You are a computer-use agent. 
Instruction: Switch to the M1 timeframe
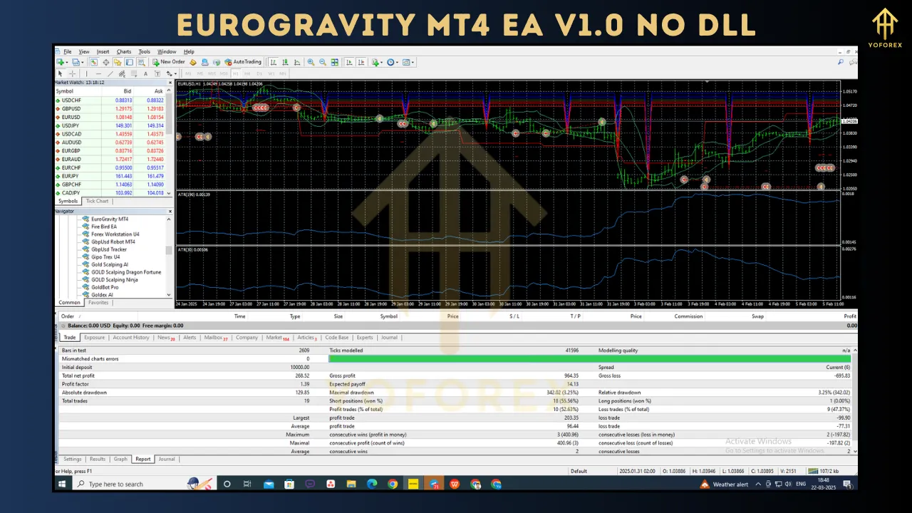188,73
